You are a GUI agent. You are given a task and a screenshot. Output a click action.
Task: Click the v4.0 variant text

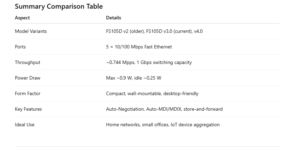(x=198, y=31)
